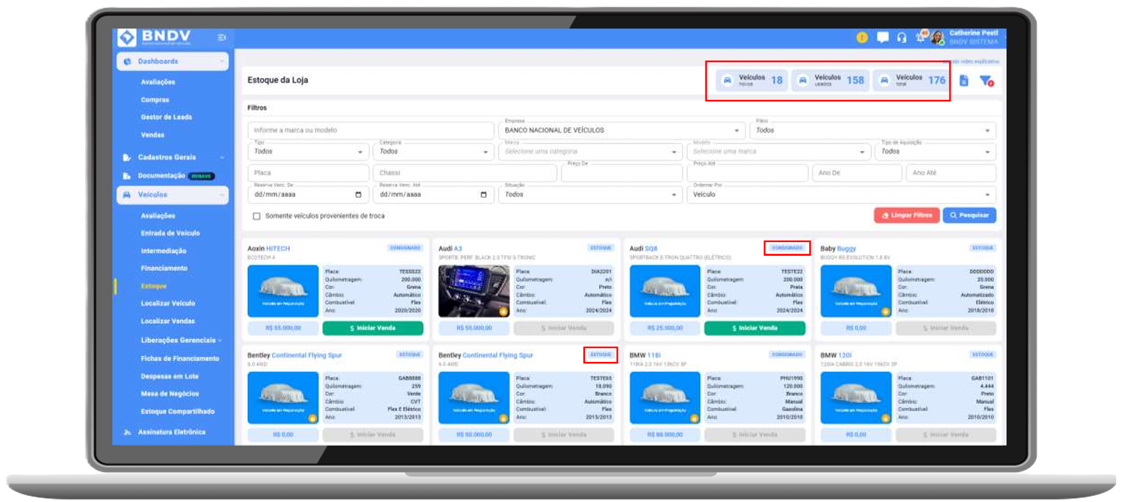Viewport: 1123px width, 502px height.
Task: Open the notifications bell icon
Action: pyautogui.click(x=921, y=36)
